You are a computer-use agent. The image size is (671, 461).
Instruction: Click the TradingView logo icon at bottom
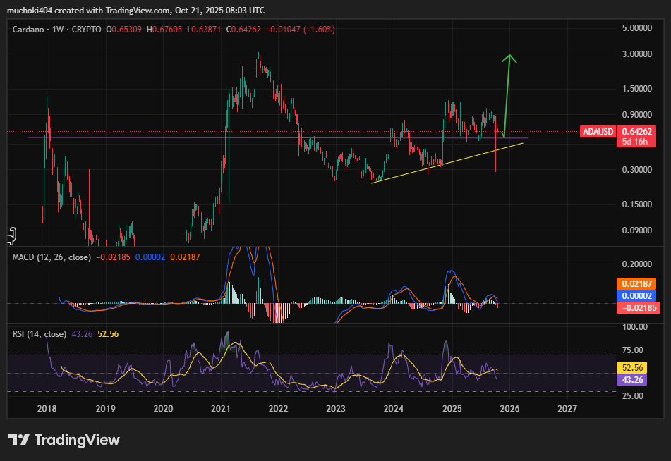18,440
